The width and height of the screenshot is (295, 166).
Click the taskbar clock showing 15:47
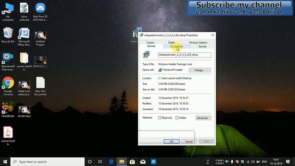276,162
